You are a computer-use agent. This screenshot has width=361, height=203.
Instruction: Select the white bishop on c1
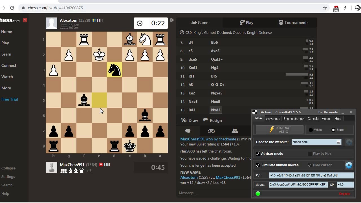coord(130,39)
